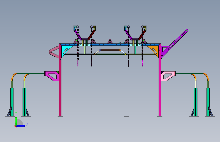Click the red origin point of the triad
The width and height of the screenshot is (220, 142).
(x=15, y=126)
